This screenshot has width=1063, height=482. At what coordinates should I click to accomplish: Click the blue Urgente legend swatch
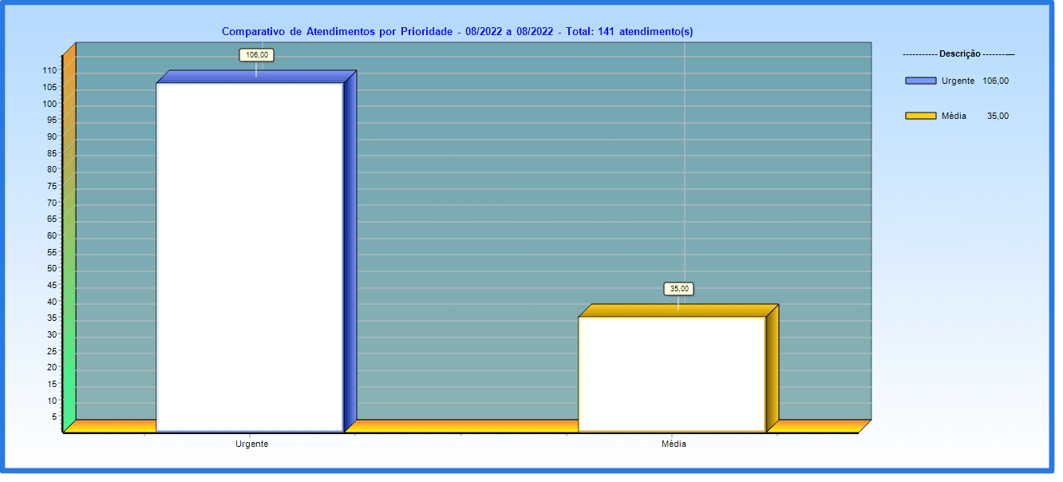coord(920,81)
